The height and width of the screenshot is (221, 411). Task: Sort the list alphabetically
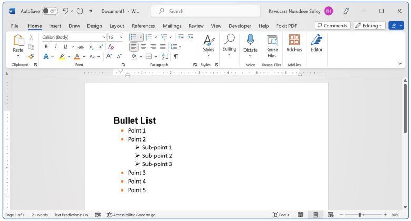click(x=165, y=56)
